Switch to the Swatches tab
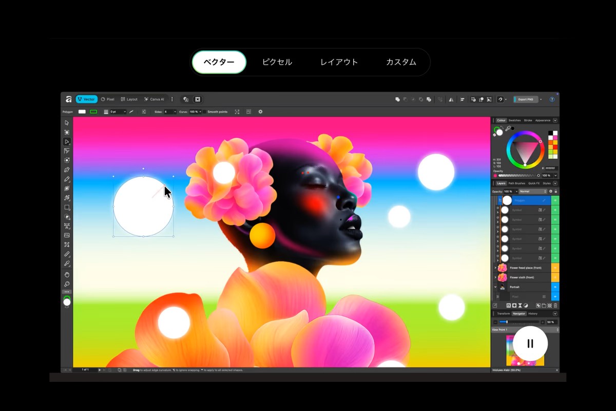This screenshot has height=411, width=616. (514, 120)
